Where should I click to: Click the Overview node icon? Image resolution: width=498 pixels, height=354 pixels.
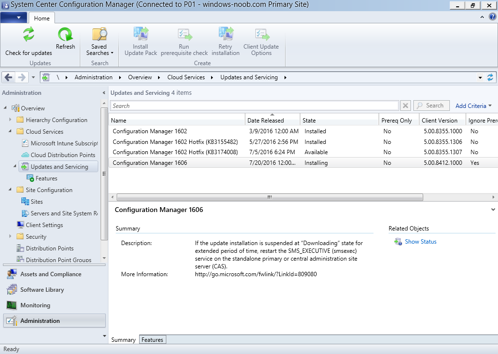16,108
